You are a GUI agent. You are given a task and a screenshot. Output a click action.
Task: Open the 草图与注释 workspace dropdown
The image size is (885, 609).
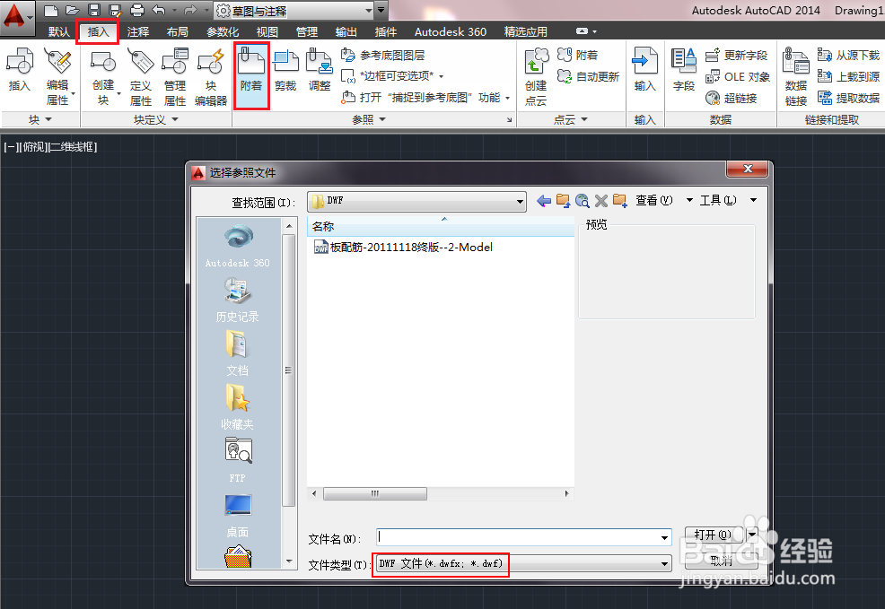tap(368, 10)
